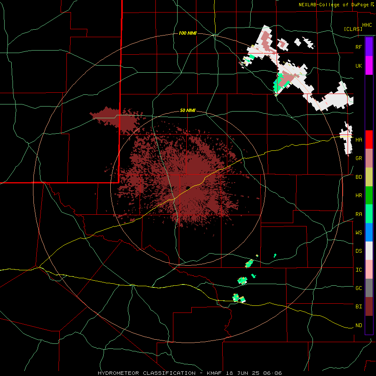This screenshot has width=376, height=376.
Task: Click the BD legend label
Action: (x=358, y=177)
